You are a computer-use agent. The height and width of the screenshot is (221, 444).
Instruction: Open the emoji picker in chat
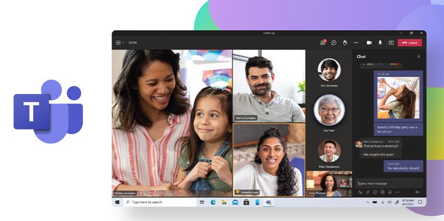click(x=375, y=192)
